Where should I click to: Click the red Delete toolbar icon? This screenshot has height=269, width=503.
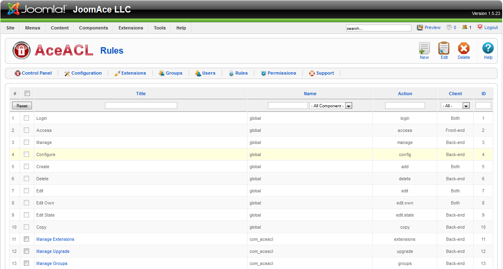pyautogui.click(x=464, y=48)
